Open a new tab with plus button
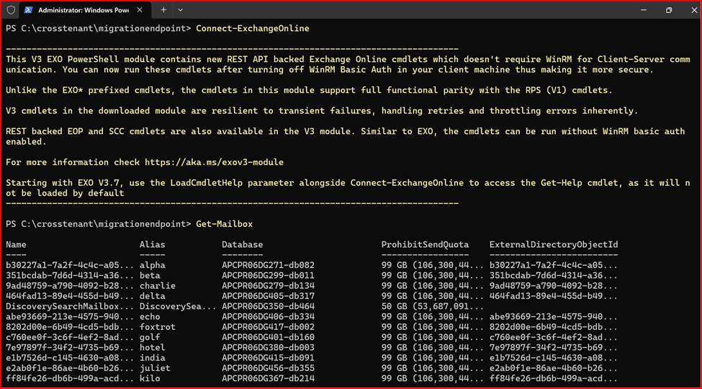This screenshot has width=702, height=389. coord(163,10)
